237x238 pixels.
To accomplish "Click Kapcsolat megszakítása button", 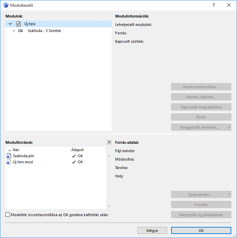I will click(x=201, y=107).
